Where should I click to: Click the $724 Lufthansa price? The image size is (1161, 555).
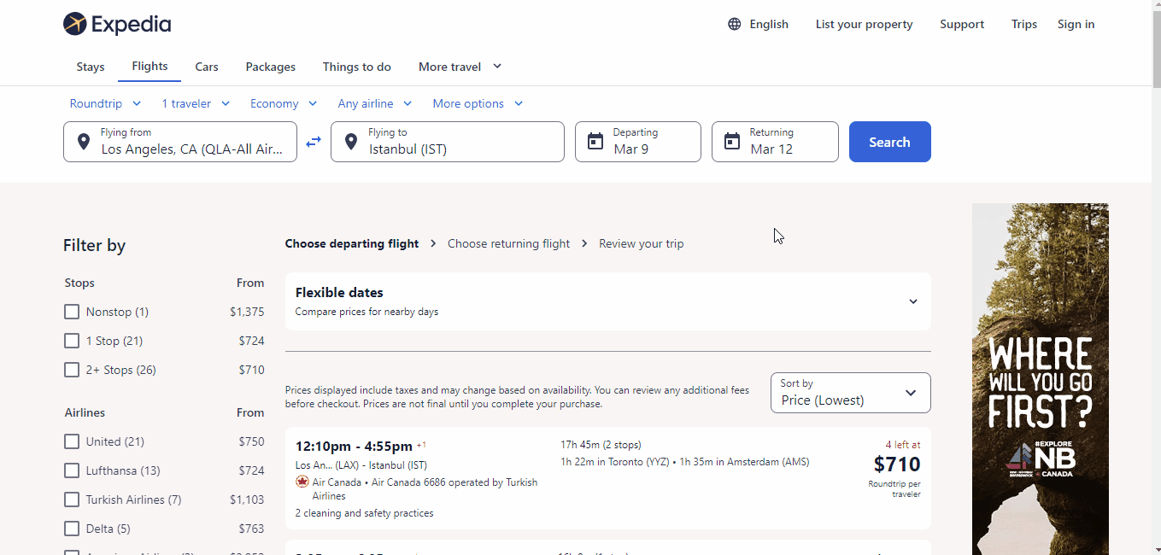coord(251,470)
